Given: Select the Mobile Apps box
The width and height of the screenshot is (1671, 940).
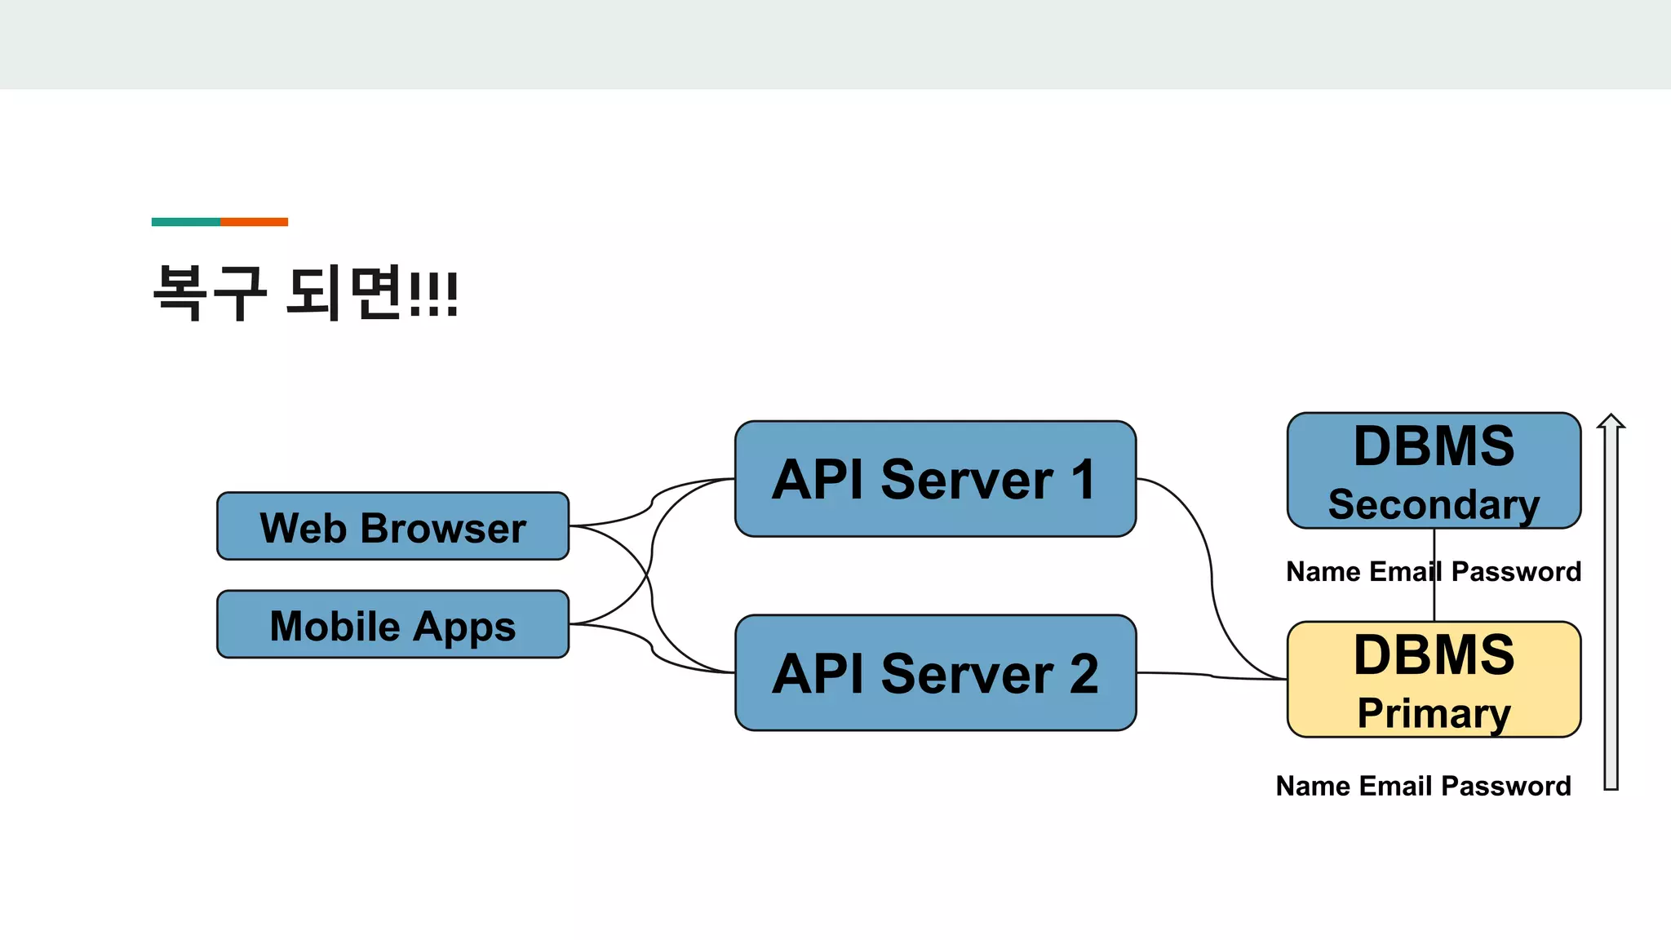Looking at the screenshot, I should click(392, 625).
